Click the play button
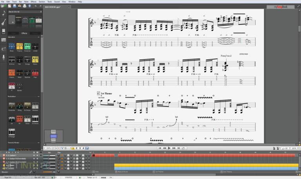Viewport: 301px width, 179px height. pos(169,148)
